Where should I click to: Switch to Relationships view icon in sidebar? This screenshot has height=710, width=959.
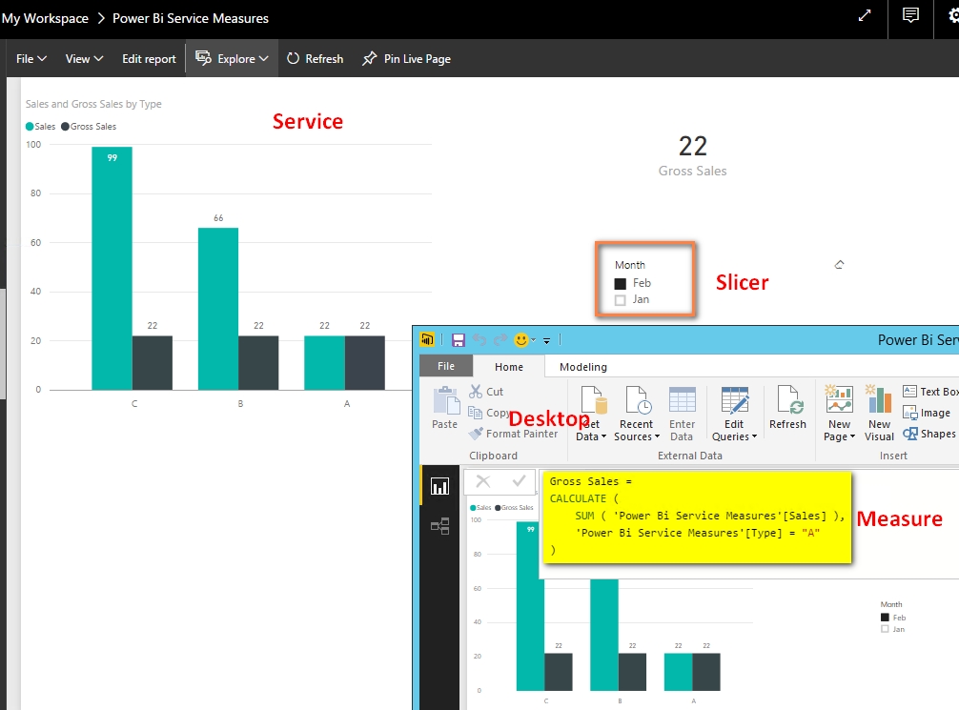(439, 526)
